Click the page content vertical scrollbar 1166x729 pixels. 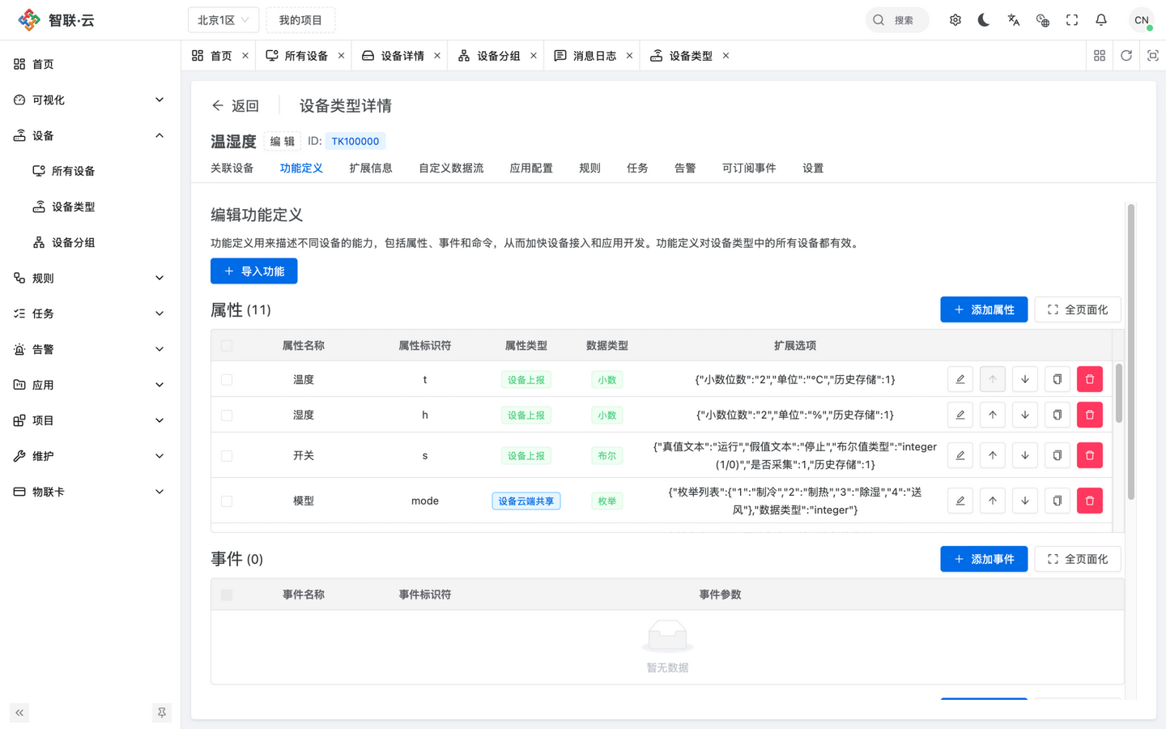[1131, 351]
